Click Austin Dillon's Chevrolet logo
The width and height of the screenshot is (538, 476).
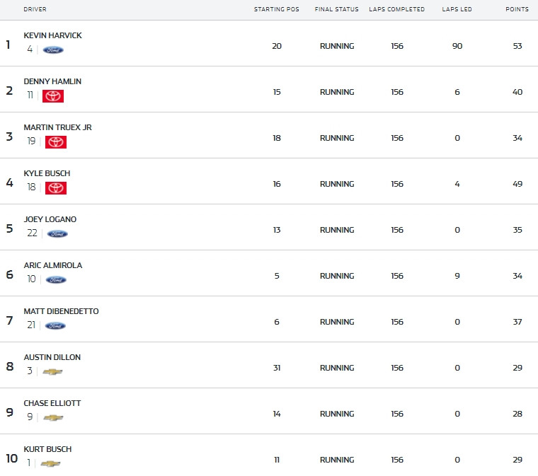click(x=52, y=371)
